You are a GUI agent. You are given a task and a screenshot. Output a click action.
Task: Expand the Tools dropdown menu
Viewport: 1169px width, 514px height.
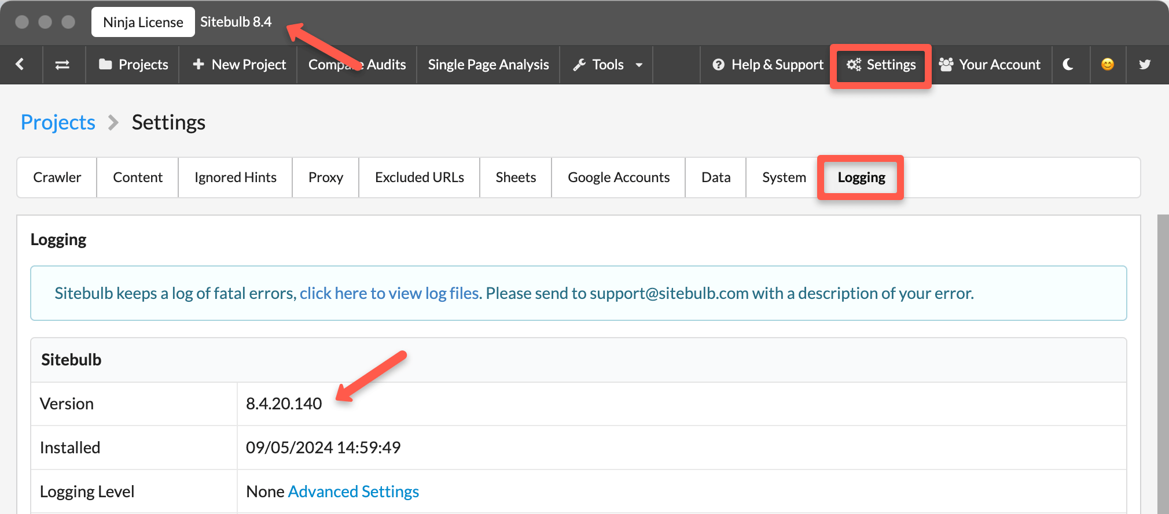[608, 64]
